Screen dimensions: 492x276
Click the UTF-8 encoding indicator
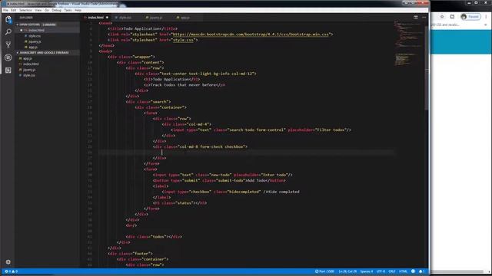tap(381, 271)
